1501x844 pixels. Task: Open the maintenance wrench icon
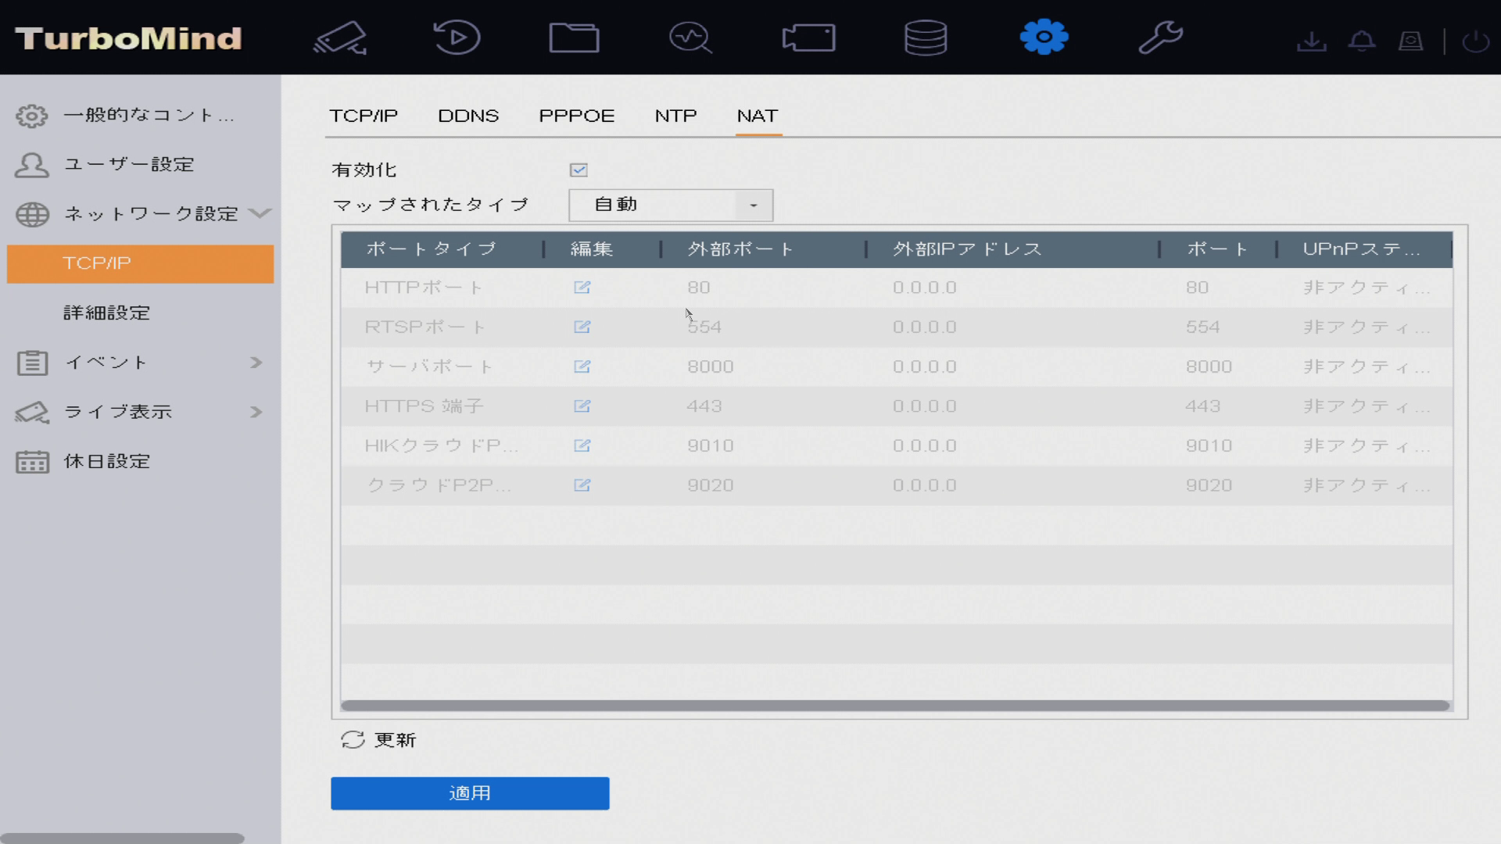click(x=1160, y=38)
